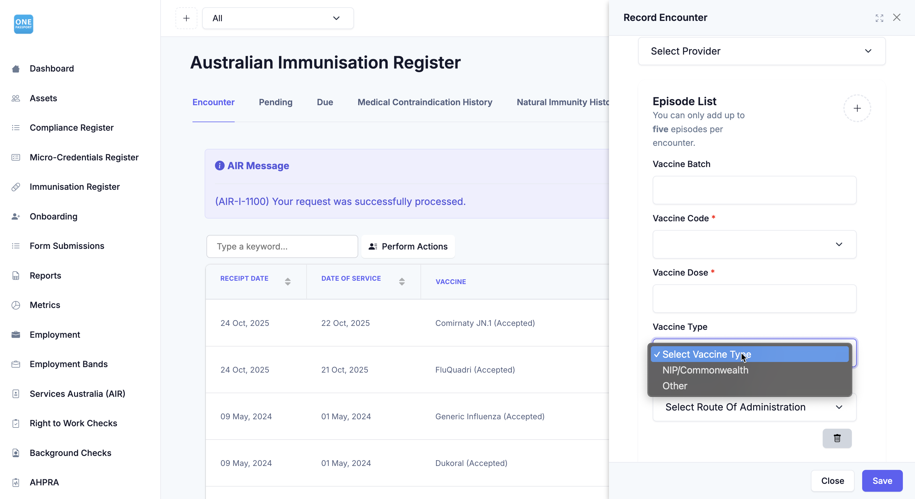Open the Medical Contraindication History tab
The width and height of the screenshot is (915, 499).
pos(425,102)
